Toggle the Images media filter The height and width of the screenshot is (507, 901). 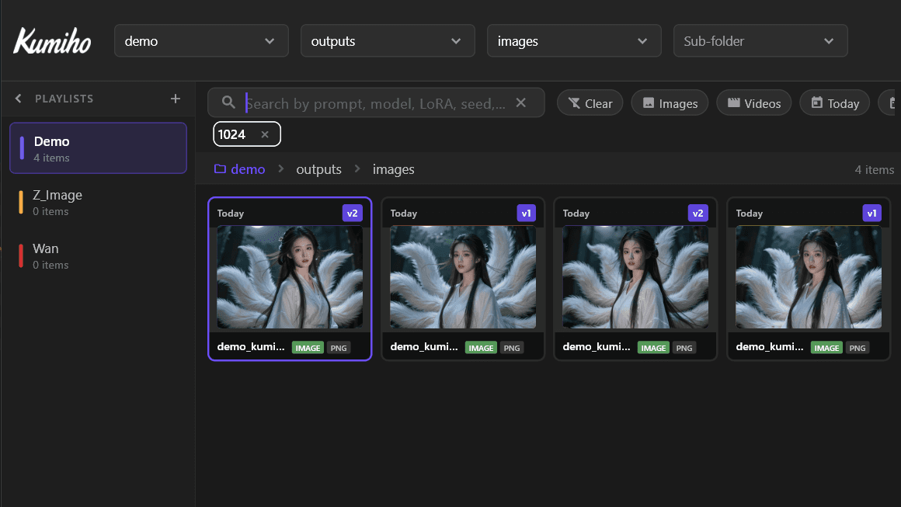click(x=670, y=102)
